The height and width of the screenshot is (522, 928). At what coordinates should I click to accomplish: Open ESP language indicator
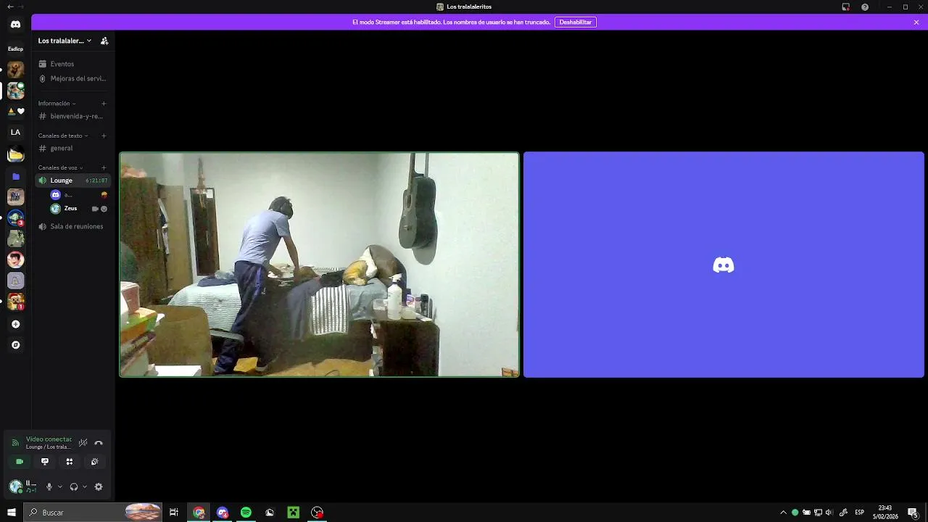click(x=860, y=513)
